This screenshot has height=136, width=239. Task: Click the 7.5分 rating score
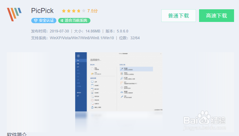[x=92, y=11]
